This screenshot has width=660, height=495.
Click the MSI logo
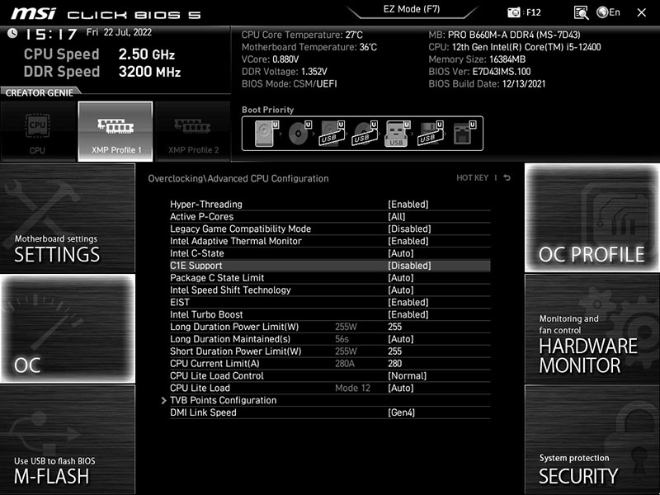click(x=33, y=14)
